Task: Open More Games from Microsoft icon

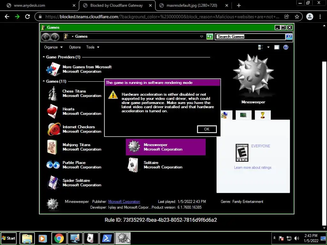Action: pos(53,69)
